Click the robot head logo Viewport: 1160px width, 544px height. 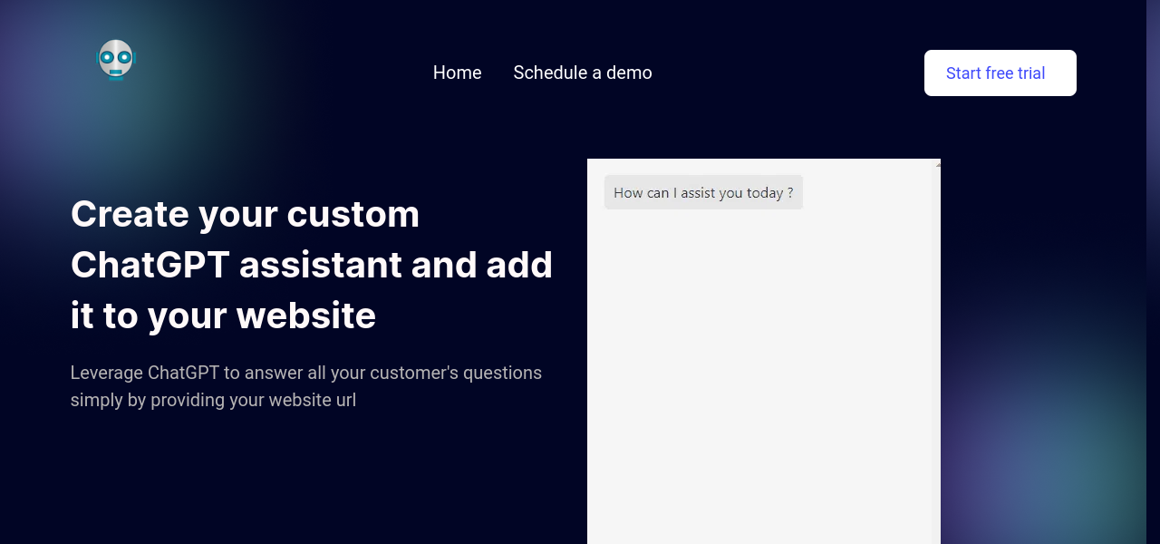tap(115, 60)
